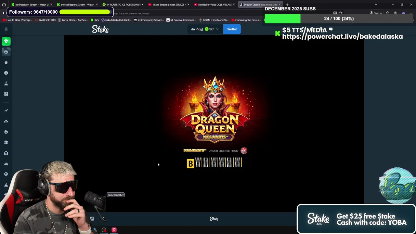Open Portal Home - AntiScu bookmark

[73, 20]
